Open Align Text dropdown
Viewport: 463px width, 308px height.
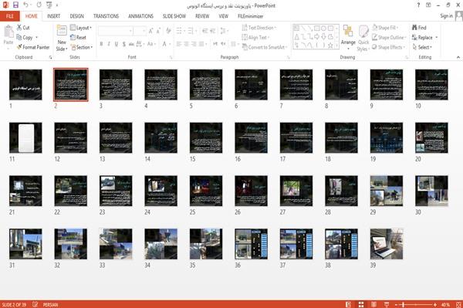pyautogui.click(x=255, y=37)
